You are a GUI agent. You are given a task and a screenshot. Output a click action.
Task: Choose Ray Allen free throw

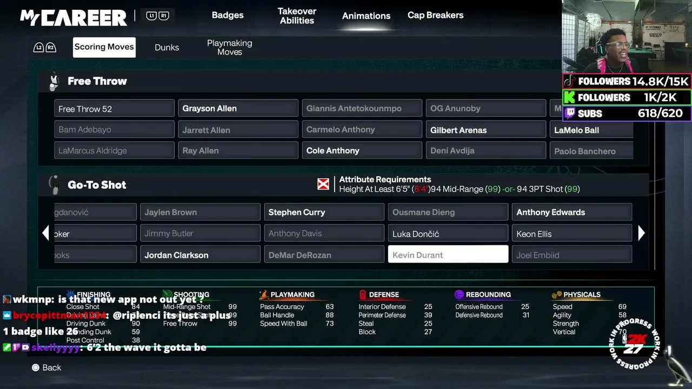point(238,150)
